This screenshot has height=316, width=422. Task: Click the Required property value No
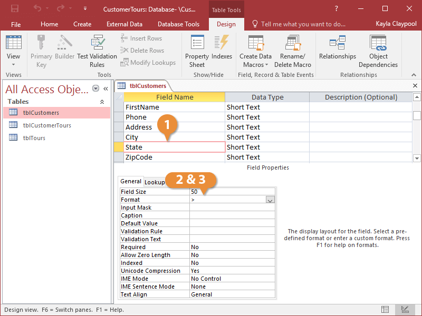point(232,247)
